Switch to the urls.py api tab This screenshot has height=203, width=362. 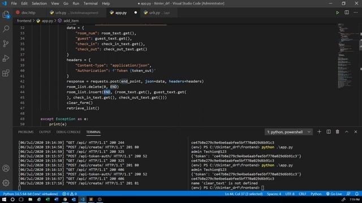click(159, 12)
